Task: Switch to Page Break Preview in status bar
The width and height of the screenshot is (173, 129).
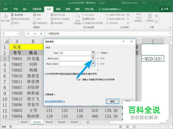Action: point(134,127)
